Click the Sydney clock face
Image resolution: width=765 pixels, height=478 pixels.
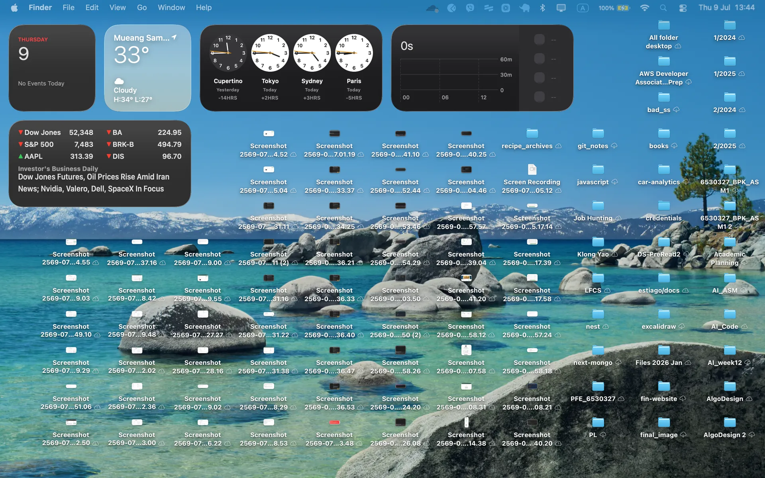(312, 53)
